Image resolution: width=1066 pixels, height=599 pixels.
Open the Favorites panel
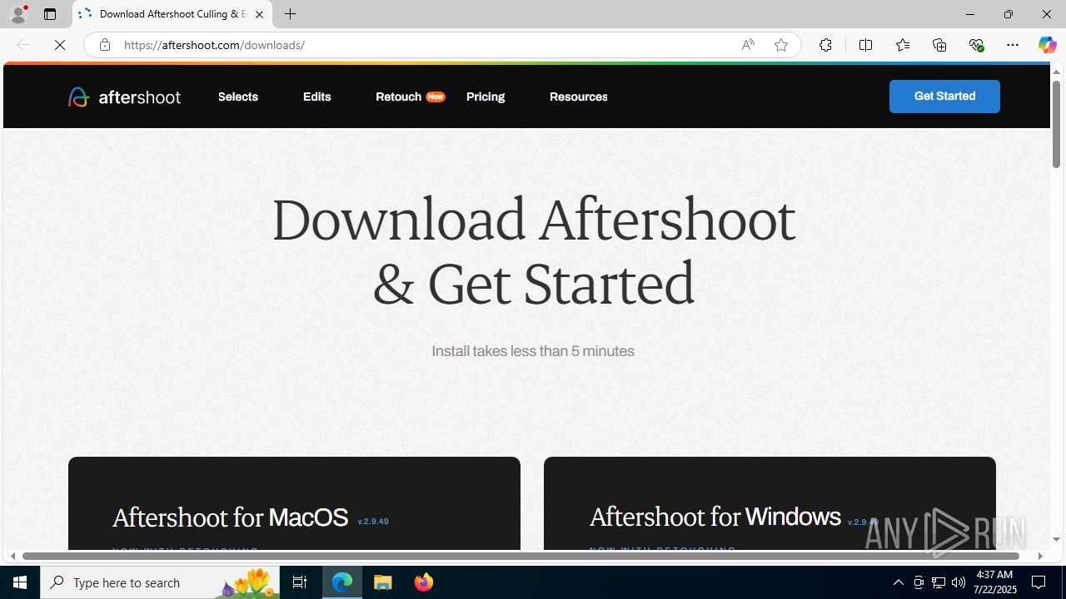tap(902, 45)
